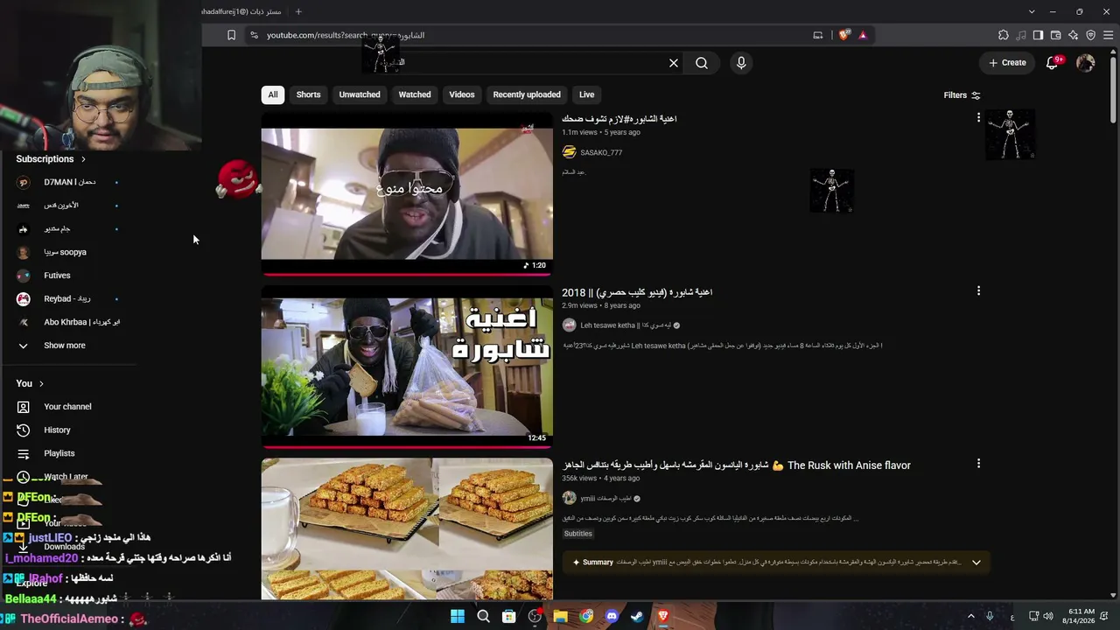
Task: Open Discord from the taskbar
Action: coord(612,616)
